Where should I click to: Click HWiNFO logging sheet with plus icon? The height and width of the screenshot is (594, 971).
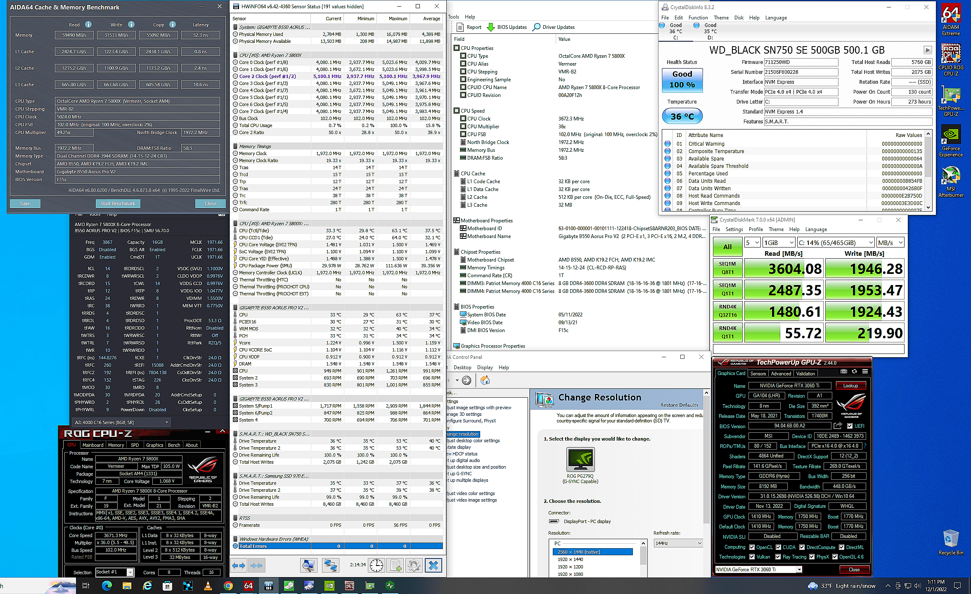(x=396, y=566)
